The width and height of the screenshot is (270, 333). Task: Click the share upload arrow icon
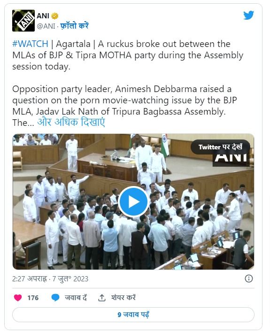coord(102,297)
